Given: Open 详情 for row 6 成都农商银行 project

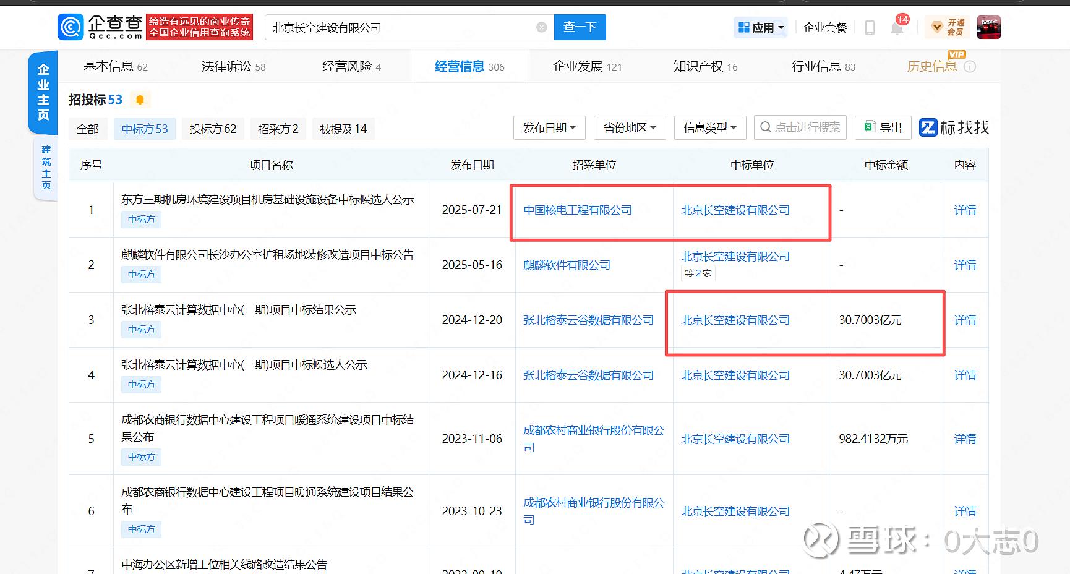Looking at the screenshot, I should 965,512.
